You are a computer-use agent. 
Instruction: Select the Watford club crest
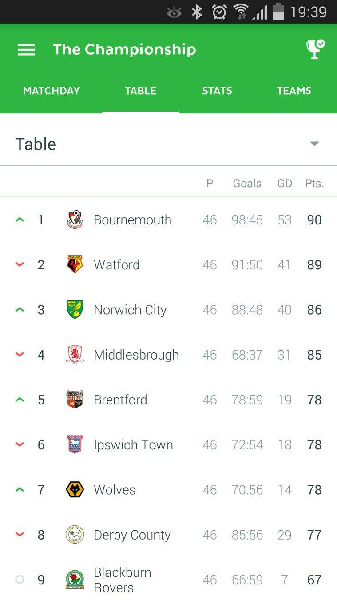(x=75, y=264)
